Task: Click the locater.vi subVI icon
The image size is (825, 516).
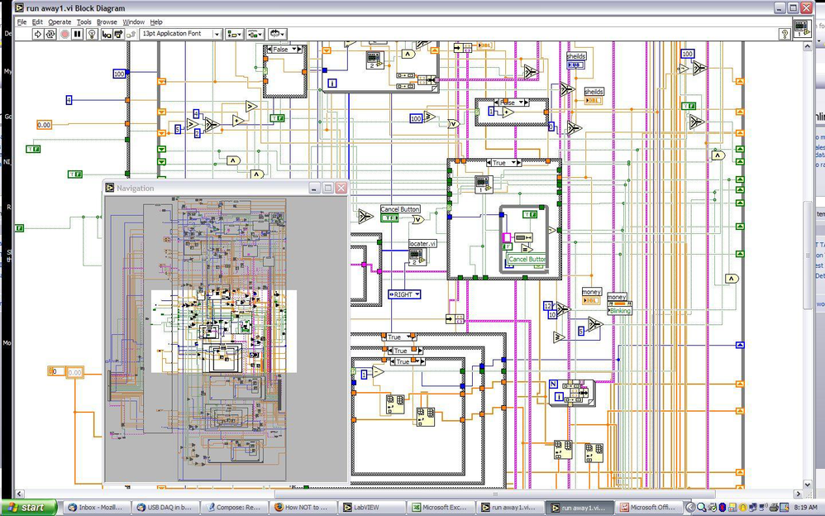Action: pos(417,257)
